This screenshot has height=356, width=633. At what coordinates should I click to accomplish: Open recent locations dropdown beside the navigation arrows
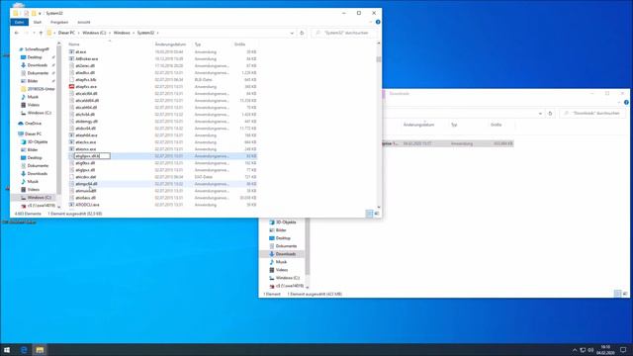34,33
